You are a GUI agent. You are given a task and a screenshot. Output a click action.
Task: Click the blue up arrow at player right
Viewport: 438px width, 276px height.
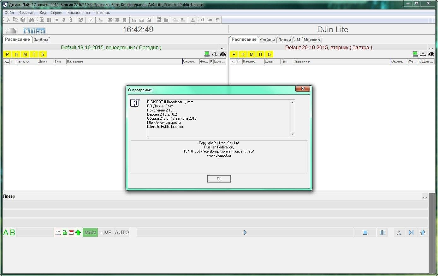click(423, 232)
